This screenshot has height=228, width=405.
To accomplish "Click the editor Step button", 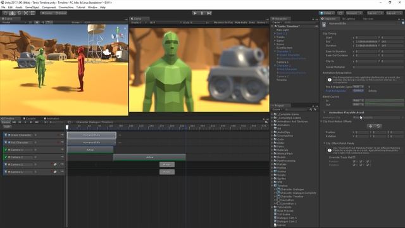I will [x=209, y=13].
